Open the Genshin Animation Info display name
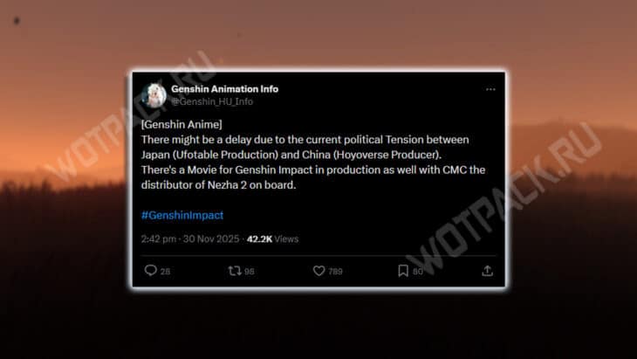Image resolution: width=637 pixels, height=359 pixels. [x=224, y=89]
